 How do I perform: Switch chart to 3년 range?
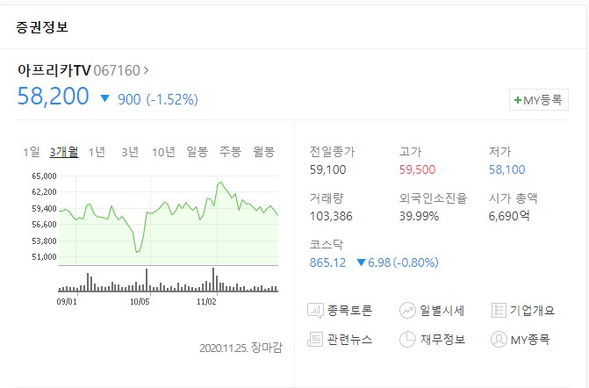129,151
